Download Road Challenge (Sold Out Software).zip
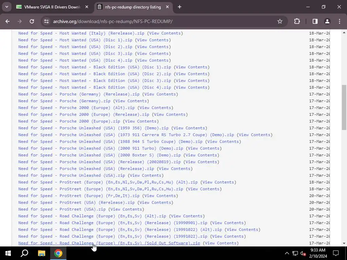 click(109, 243)
